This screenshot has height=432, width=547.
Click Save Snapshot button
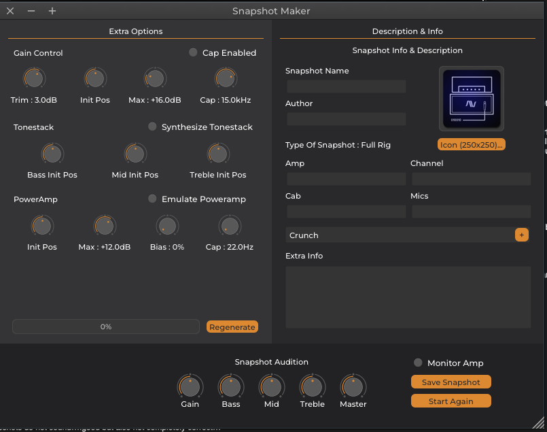click(451, 382)
